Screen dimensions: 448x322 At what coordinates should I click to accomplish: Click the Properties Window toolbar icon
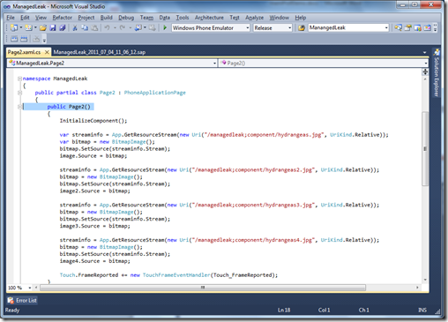point(407,27)
